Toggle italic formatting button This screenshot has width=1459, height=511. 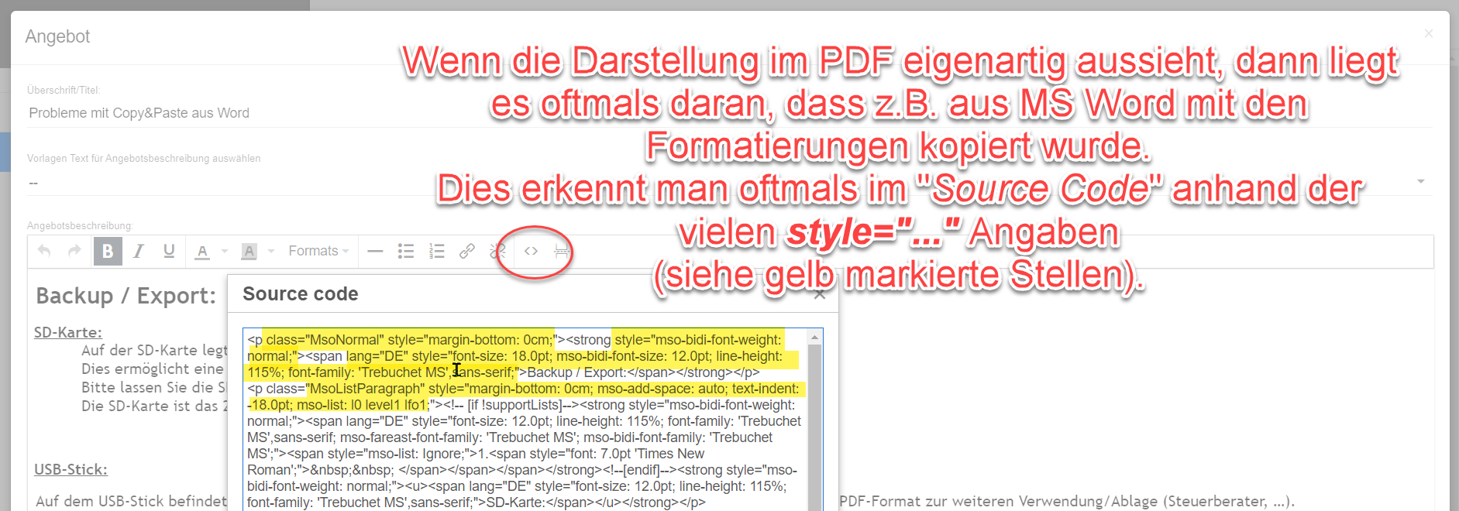click(139, 251)
